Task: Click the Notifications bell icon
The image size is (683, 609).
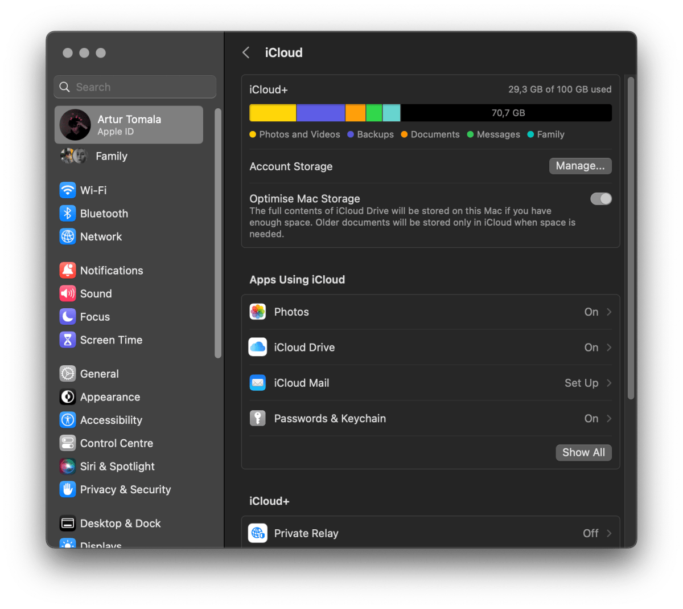Action: tap(68, 271)
